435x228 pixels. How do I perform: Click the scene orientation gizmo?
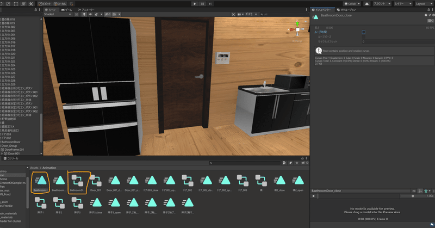pyautogui.click(x=297, y=29)
